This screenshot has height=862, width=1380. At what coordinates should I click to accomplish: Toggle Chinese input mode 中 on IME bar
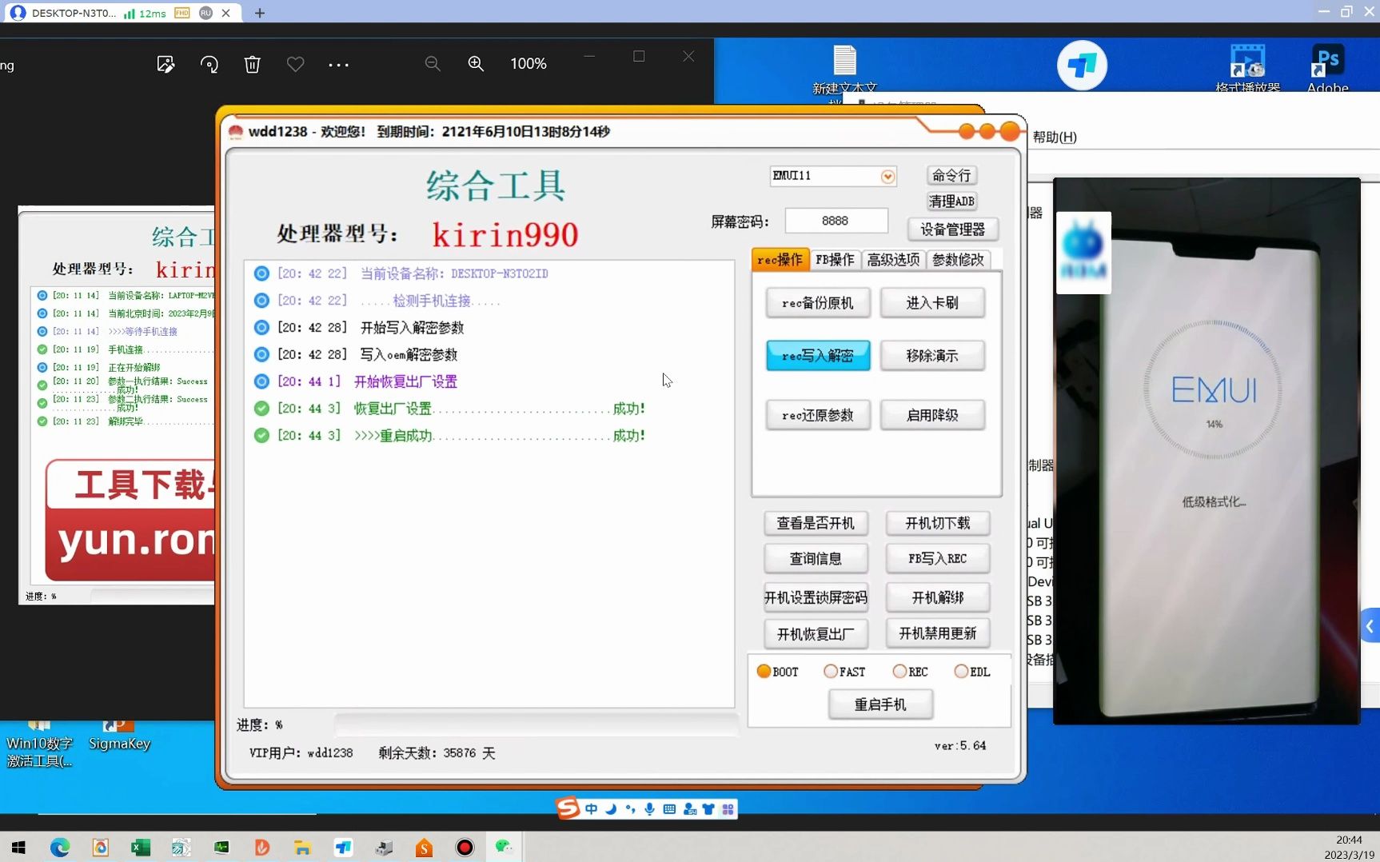[592, 809]
